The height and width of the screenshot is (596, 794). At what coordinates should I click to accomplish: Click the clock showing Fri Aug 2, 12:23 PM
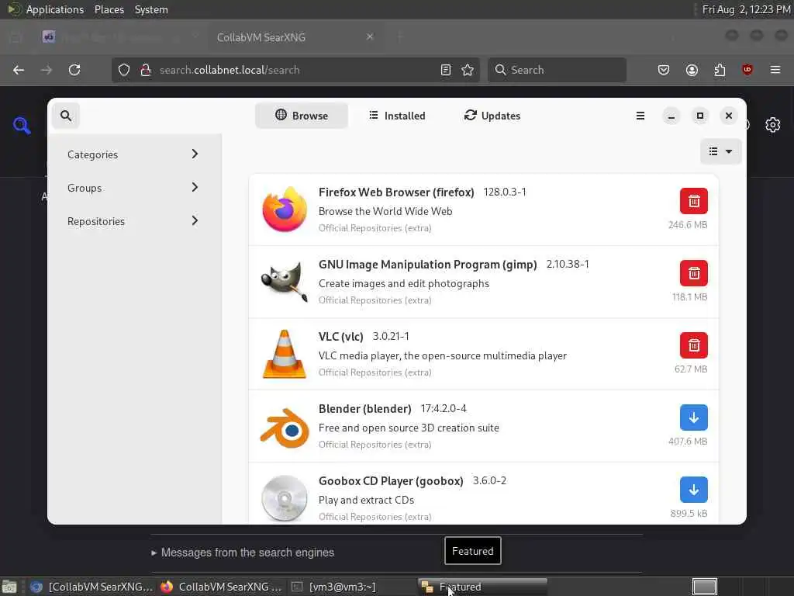tap(747, 9)
